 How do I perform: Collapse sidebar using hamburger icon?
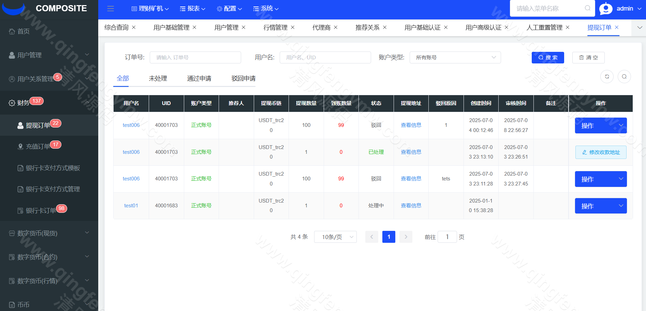coord(111,9)
